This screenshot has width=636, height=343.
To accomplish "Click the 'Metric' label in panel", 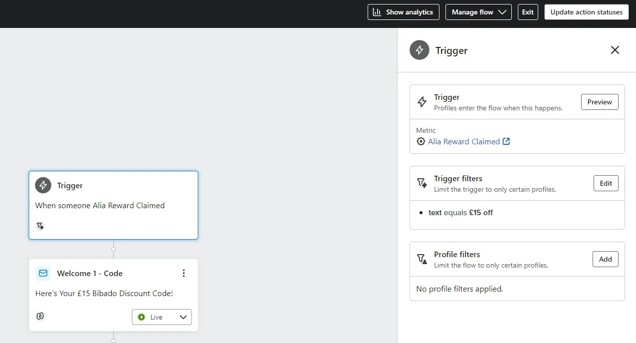I will tap(426, 130).
